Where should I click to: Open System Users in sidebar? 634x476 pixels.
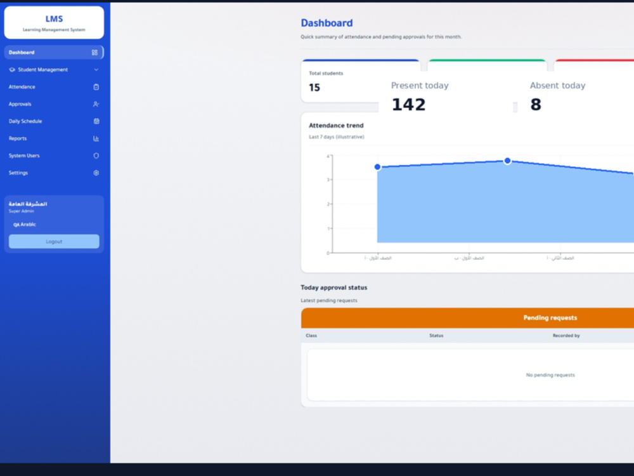click(x=54, y=155)
